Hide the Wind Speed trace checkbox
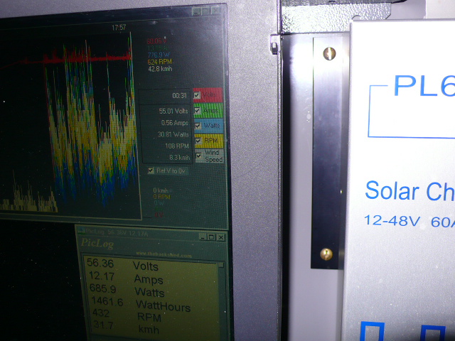Image resolution: width=455 pixels, height=341 pixels. point(198,155)
